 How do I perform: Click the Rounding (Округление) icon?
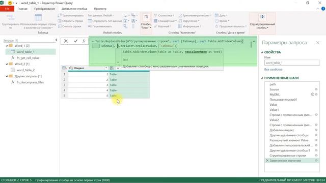coord(180,21)
